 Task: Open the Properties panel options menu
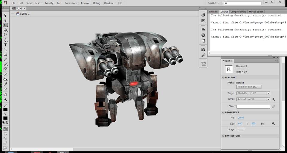tap(277, 61)
